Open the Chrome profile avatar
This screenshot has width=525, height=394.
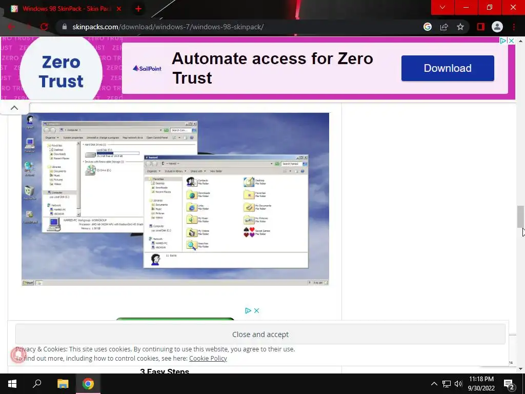tap(497, 27)
